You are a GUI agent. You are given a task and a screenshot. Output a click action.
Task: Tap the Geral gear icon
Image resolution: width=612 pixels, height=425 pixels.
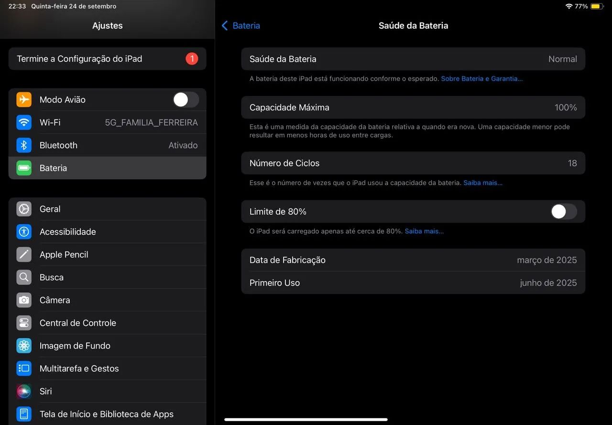(24, 209)
